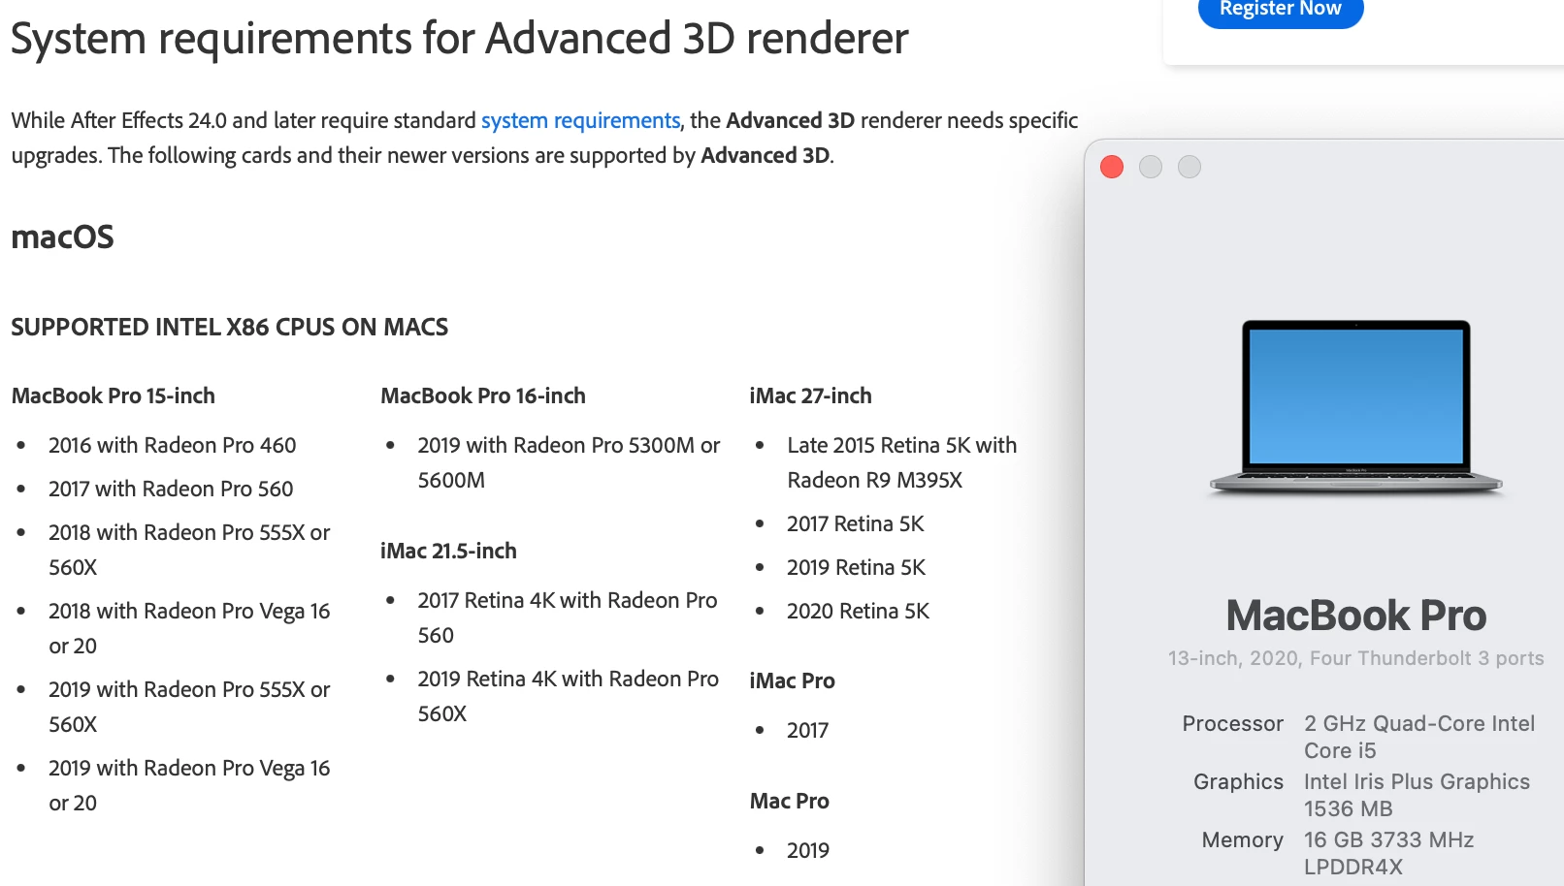
Task: Click the iMac 27-inch heading
Action: pos(810,396)
